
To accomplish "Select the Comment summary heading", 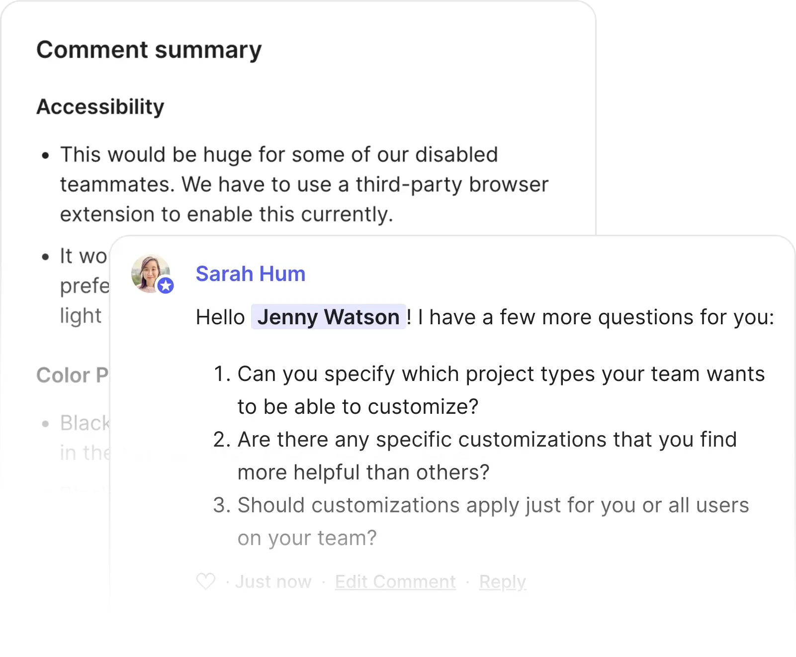I will [x=150, y=49].
